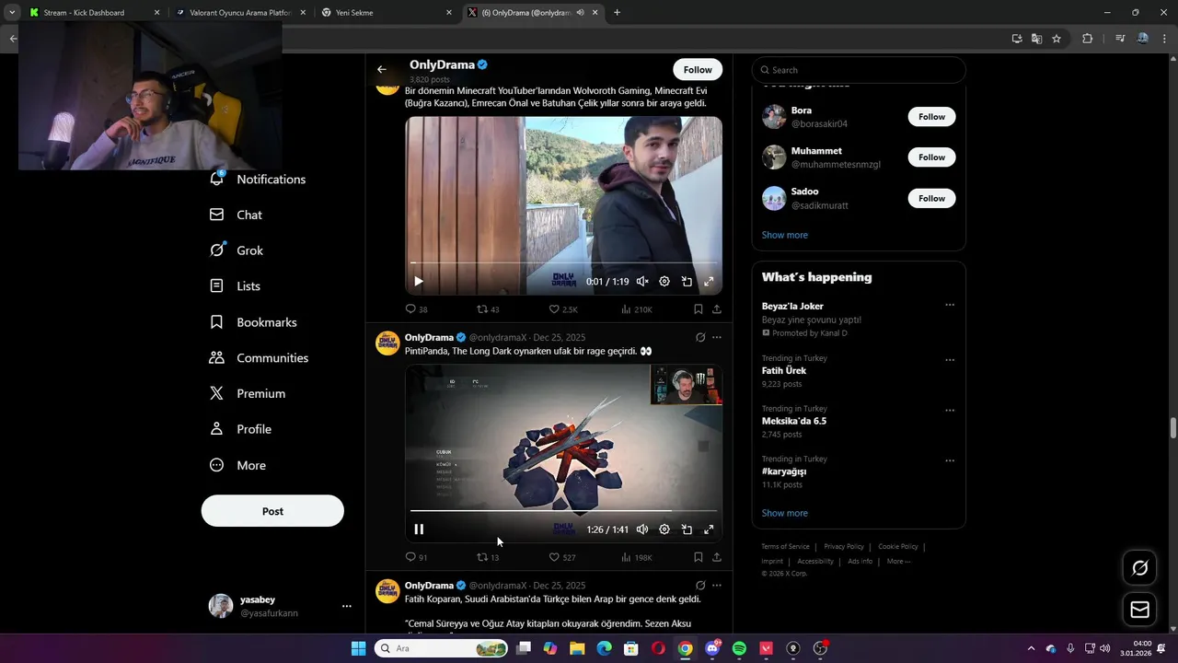Open Grok icon on PintiPanda post

tap(700, 338)
